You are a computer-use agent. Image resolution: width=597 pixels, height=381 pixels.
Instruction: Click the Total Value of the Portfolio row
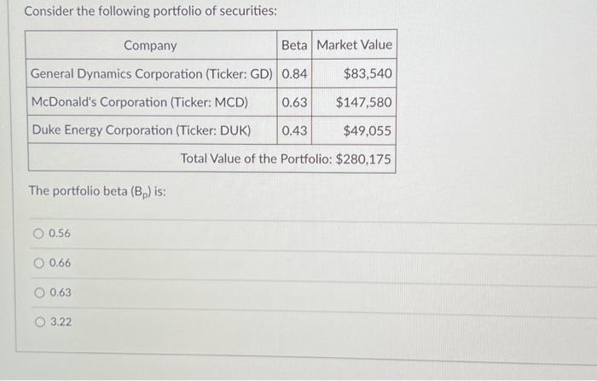[x=286, y=159]
